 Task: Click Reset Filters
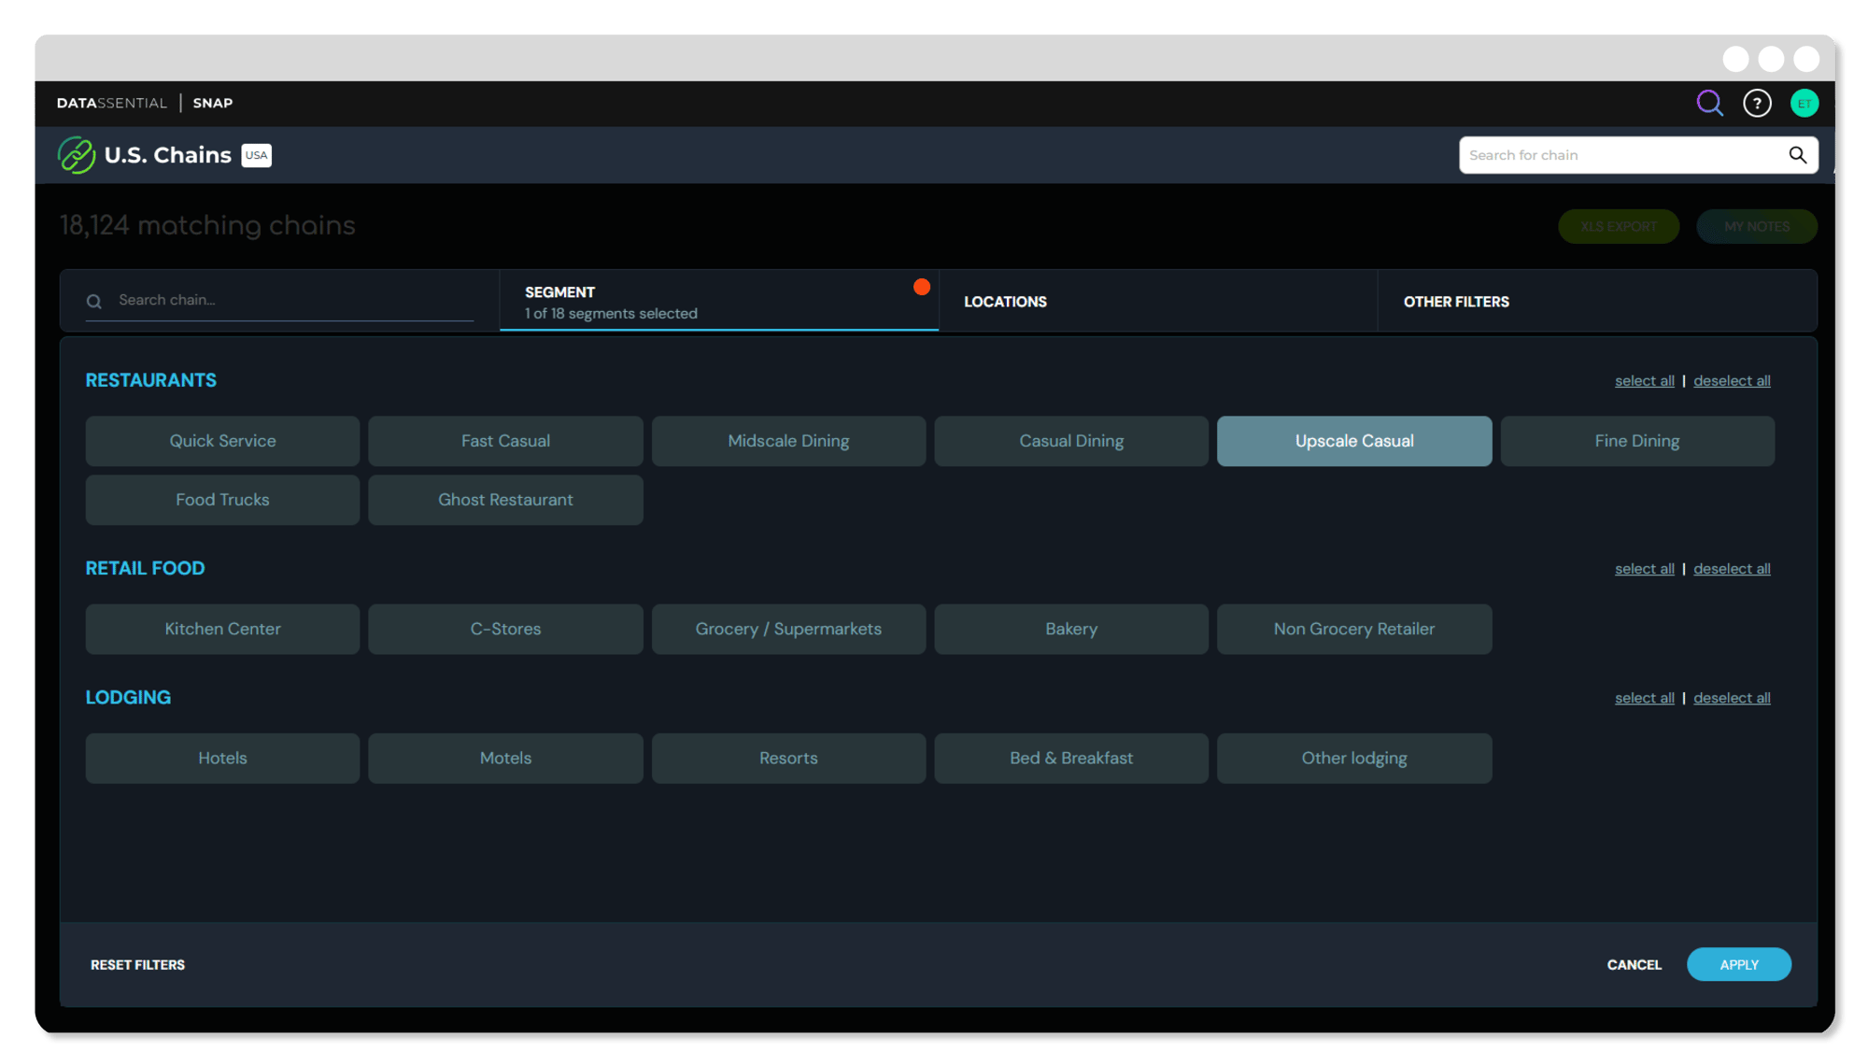(137, 965)
